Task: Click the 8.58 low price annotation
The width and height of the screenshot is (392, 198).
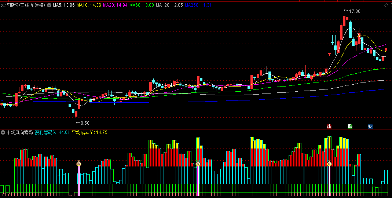Action: pyautogui.click(x=84, y=123)
